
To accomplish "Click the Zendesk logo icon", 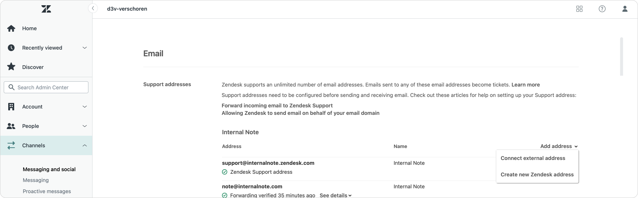I will [x=46, y=9].
